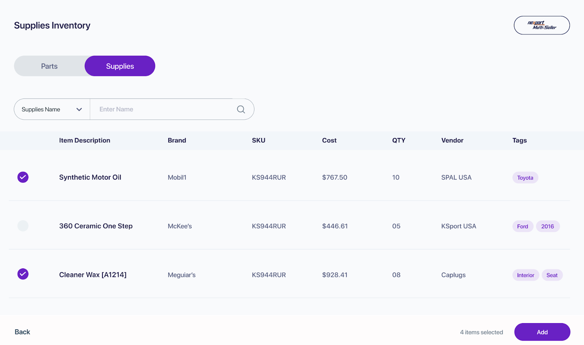The height and width of the screenshot is (345, 584).
Task: Click the SKU column header
Action: [x=258, y=140]
